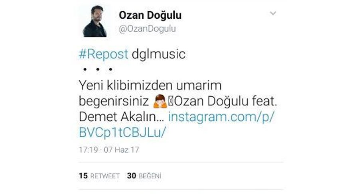Select the dglmusic text after the hashtag
The height and width of the screenshot is (194, 351).
click(158, 54)
